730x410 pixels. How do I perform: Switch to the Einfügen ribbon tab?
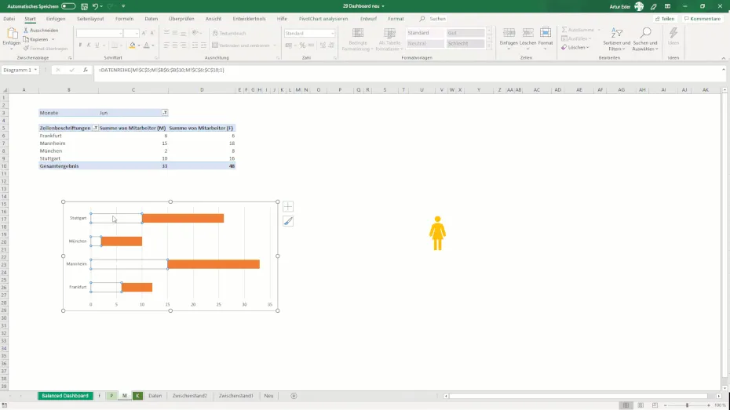(56, 19)
